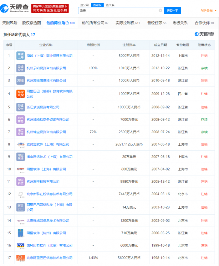
Task: Open 浙江梦溪投资有限公司 company link
Action: tap(43, 107)
